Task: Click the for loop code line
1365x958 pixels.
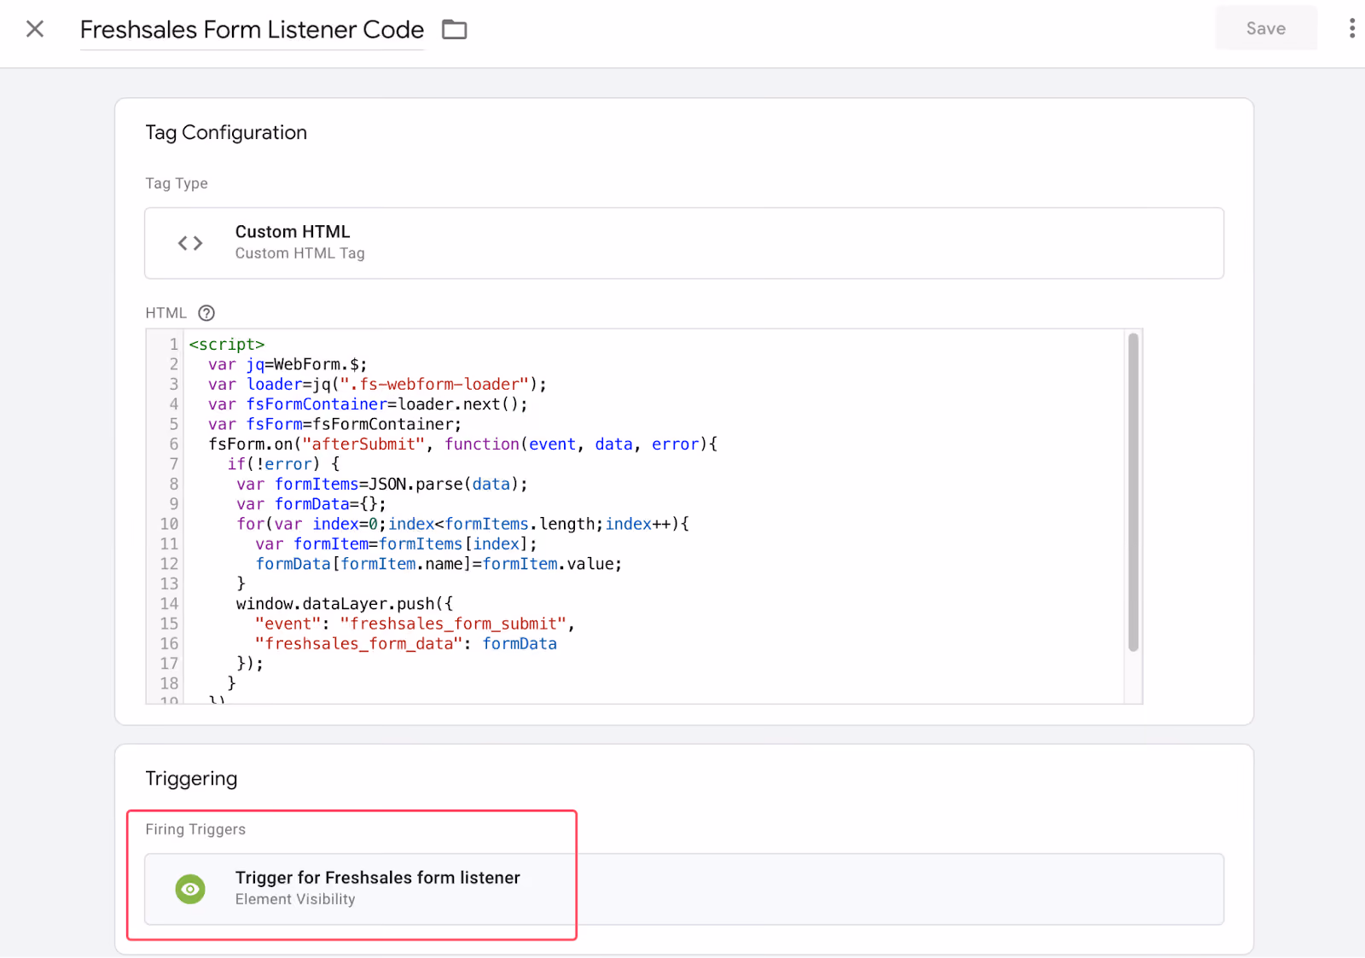Action: 462,524
